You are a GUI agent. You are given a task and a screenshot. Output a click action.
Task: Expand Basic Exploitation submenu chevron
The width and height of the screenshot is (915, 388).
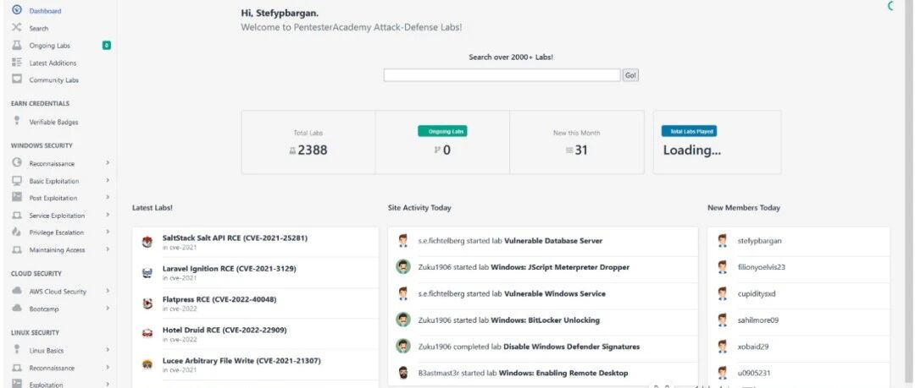click(108, 181)
